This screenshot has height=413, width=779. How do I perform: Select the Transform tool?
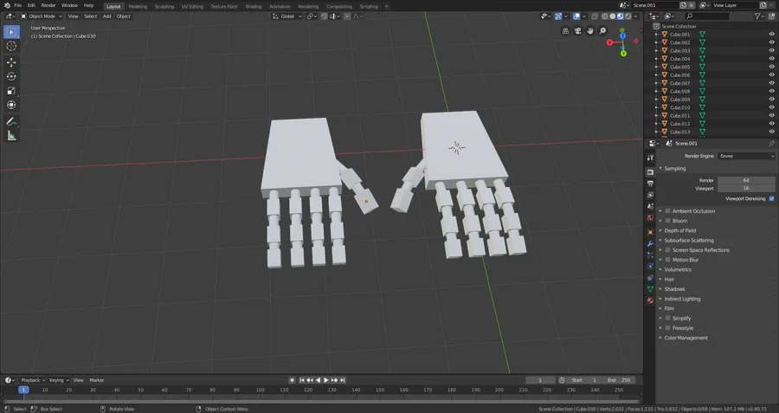(x=11, y=105)
